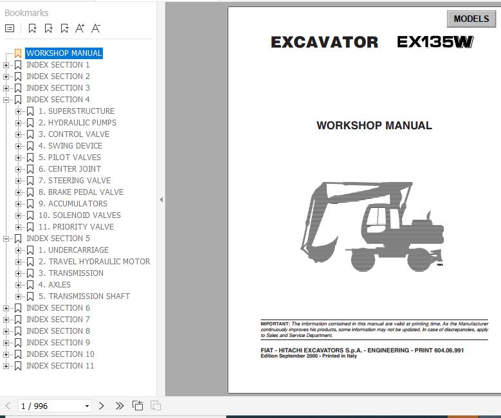The width and height of the screenshot is (501, 418).
Task: Select INDEX SECTION 11 bookmark
Action: (60, 366)
